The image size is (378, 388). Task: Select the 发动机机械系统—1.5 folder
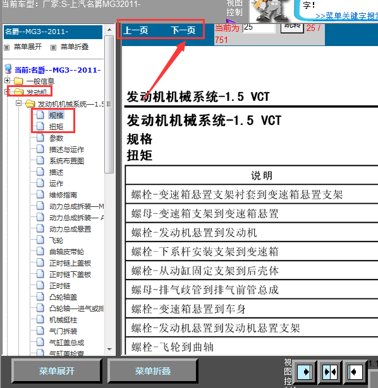click(71, 104)
